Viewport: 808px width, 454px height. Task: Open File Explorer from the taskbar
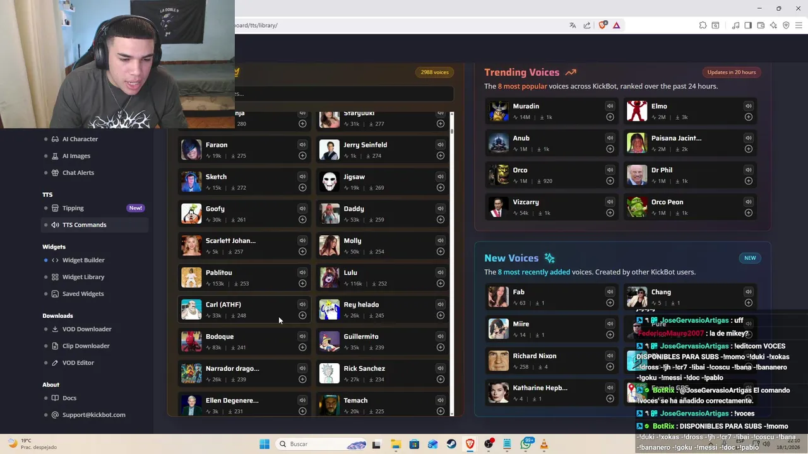[395, 444]
